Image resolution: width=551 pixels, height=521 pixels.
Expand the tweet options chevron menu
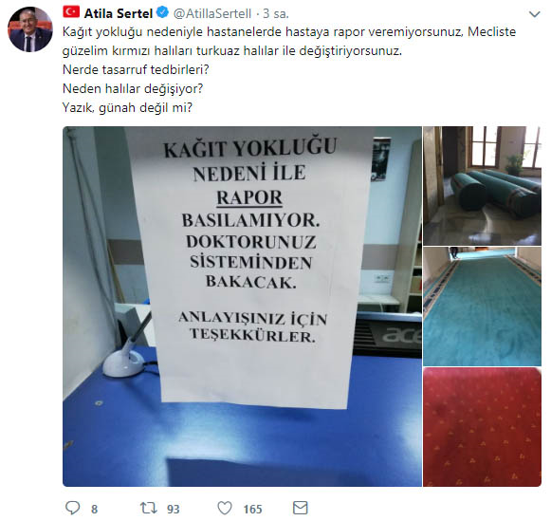coord(535,14)
